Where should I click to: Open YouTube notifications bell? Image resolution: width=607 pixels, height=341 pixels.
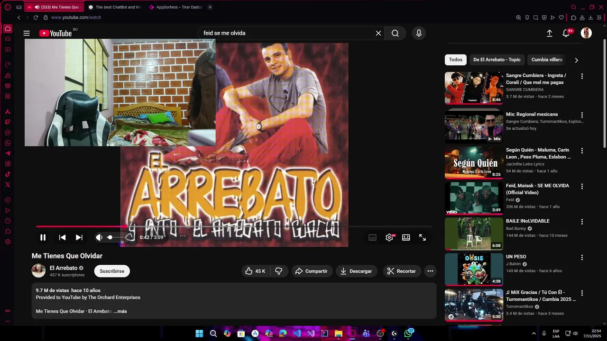pos(566,33)
